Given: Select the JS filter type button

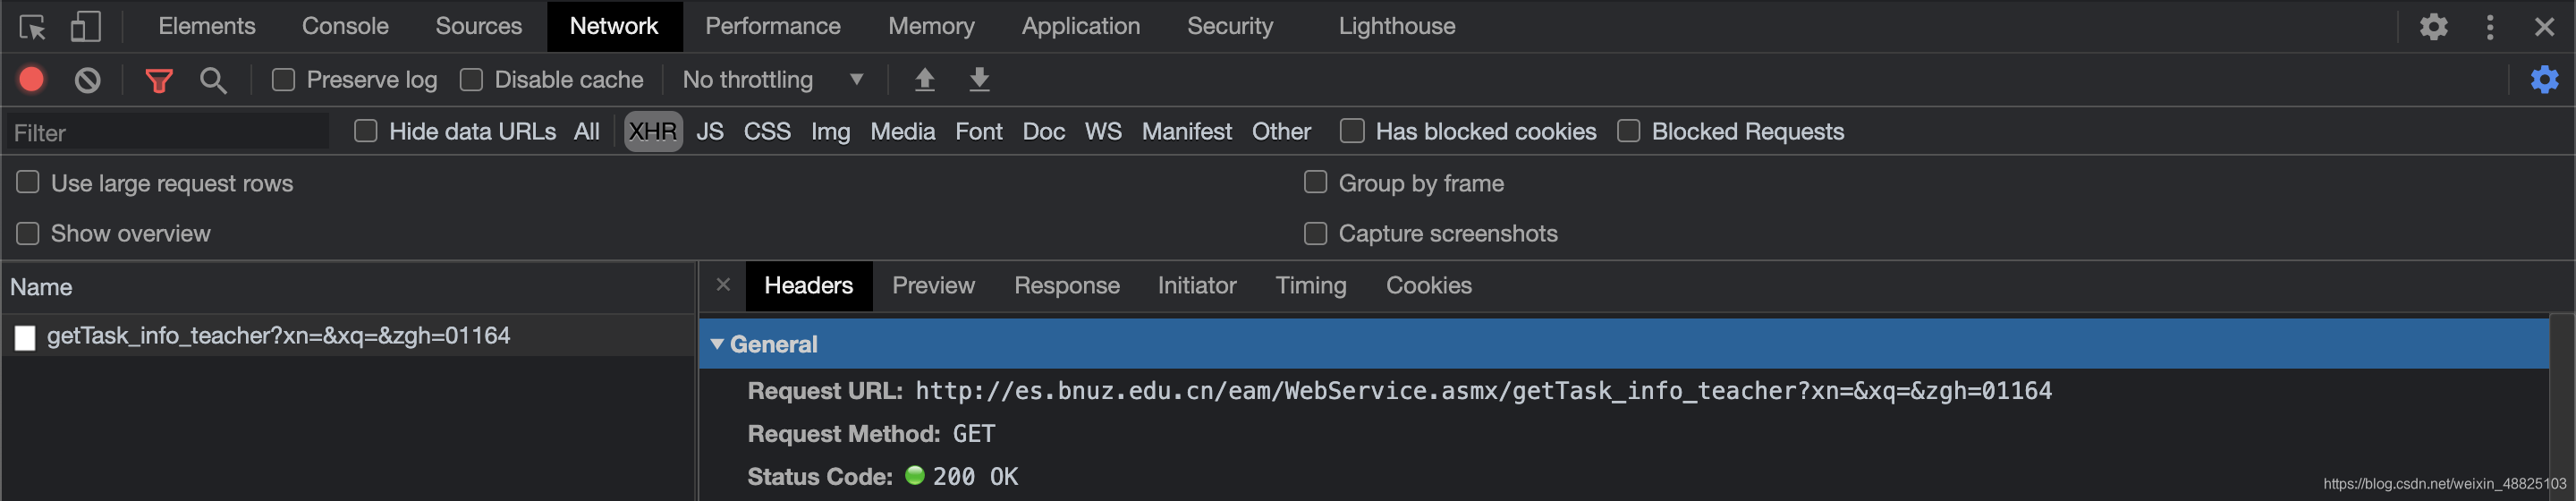Looking at the screenshot, I should (x=710, y=132).
